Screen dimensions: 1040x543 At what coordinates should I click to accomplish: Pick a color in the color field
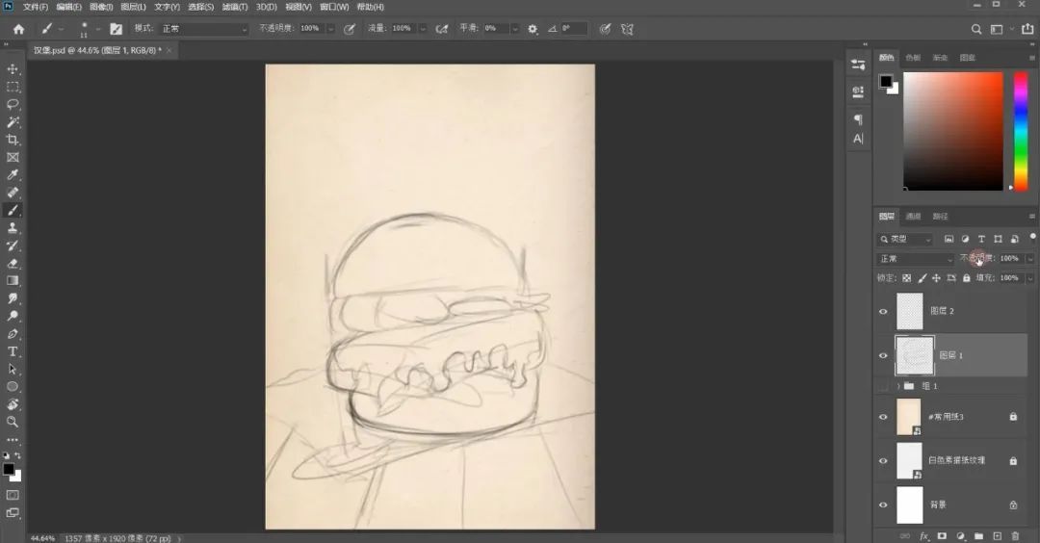click(x=953, y=131)
